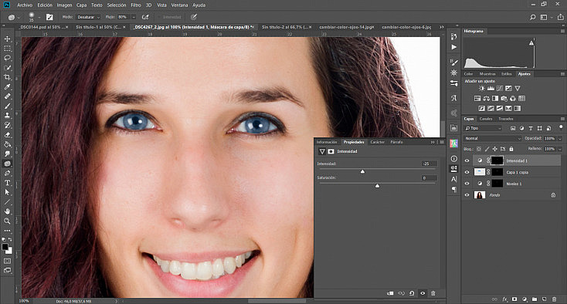Select the Zoom magnifier tool
The image size is (567, 304).
(7, 221)
